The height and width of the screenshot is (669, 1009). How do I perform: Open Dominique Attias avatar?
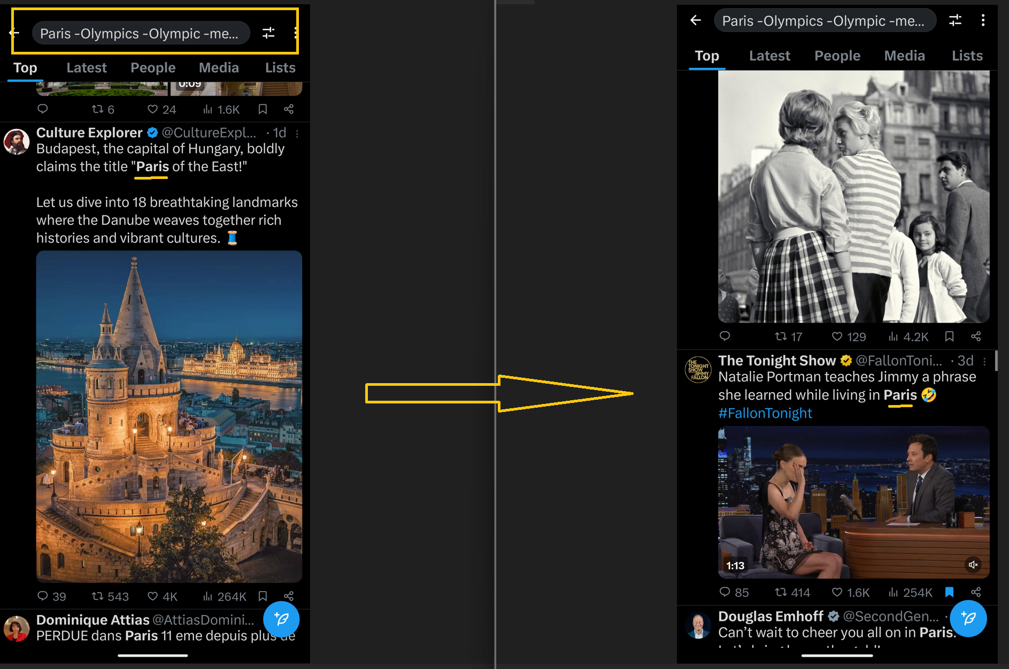[x=17, y=628]
